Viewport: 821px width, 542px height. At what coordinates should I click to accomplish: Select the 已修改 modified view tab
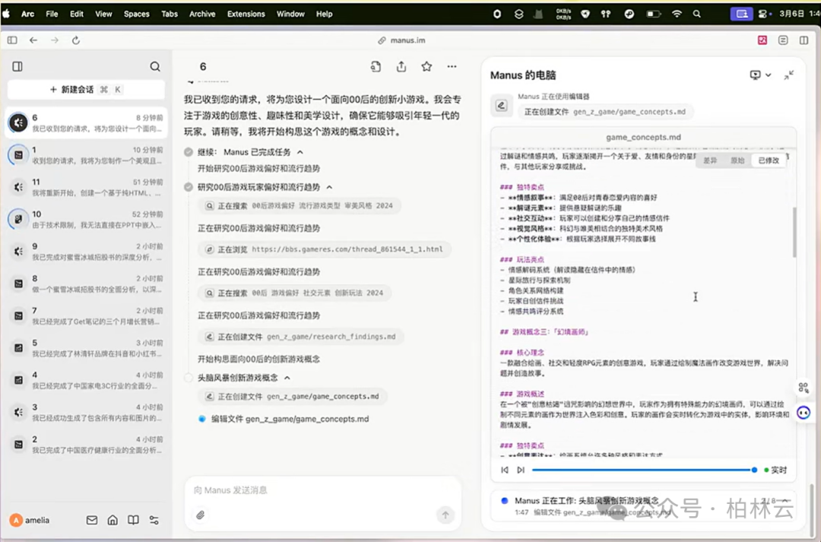tap(768, 160)
